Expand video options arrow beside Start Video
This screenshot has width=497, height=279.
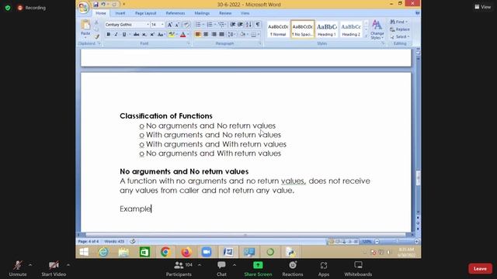pyautogui.click(x=68, y=265)
